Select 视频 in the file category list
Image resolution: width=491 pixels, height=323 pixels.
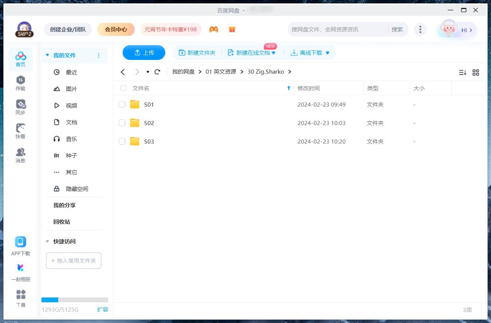71,105
